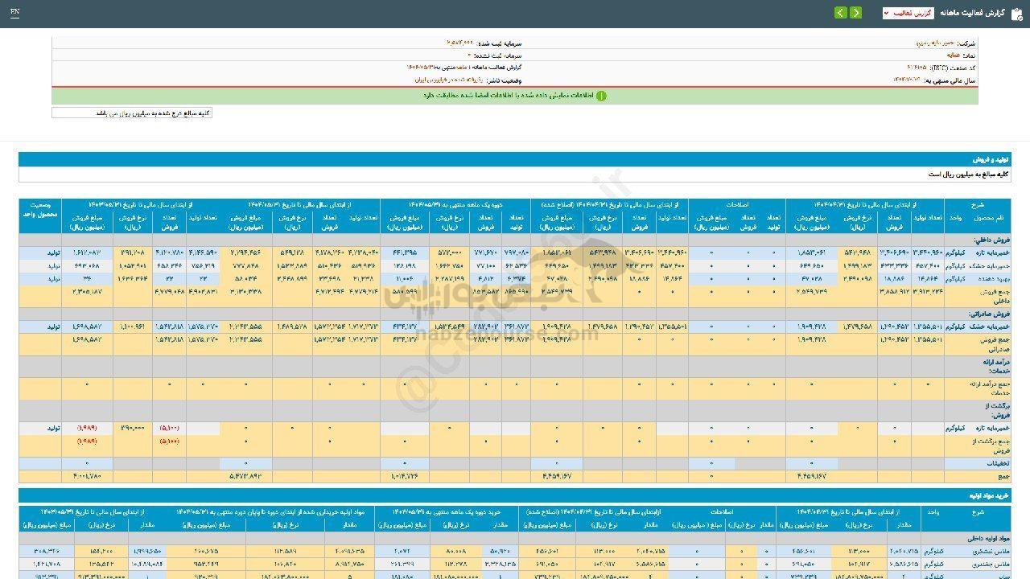
Task: Click the اصلاحات column group header
Action: pos(736,205)
